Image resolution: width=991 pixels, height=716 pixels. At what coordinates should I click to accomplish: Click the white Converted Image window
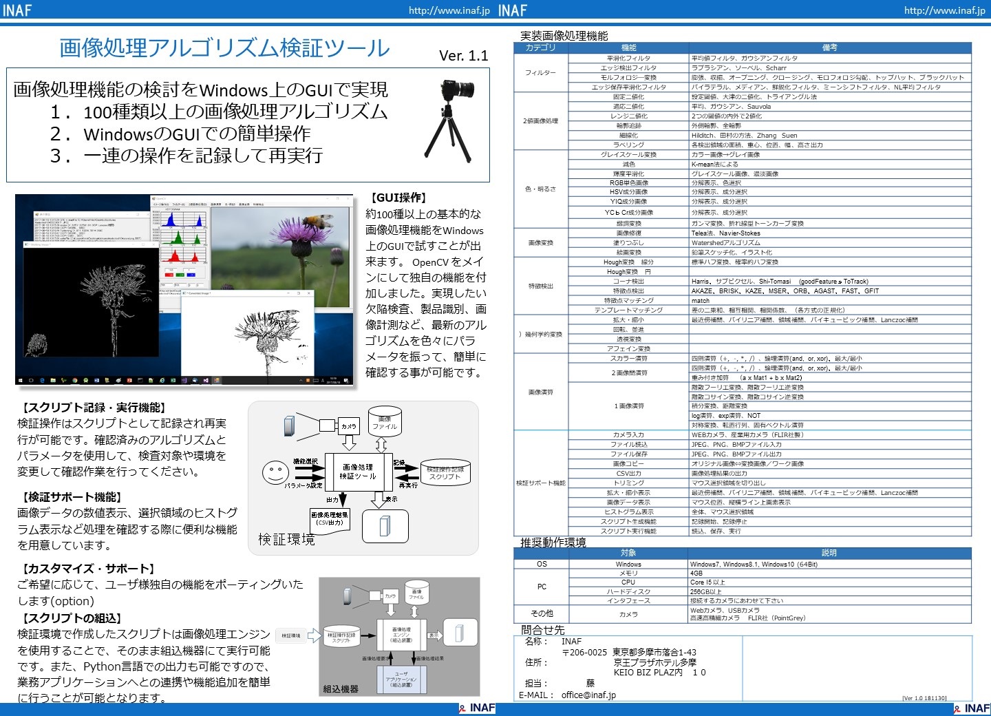246,333
